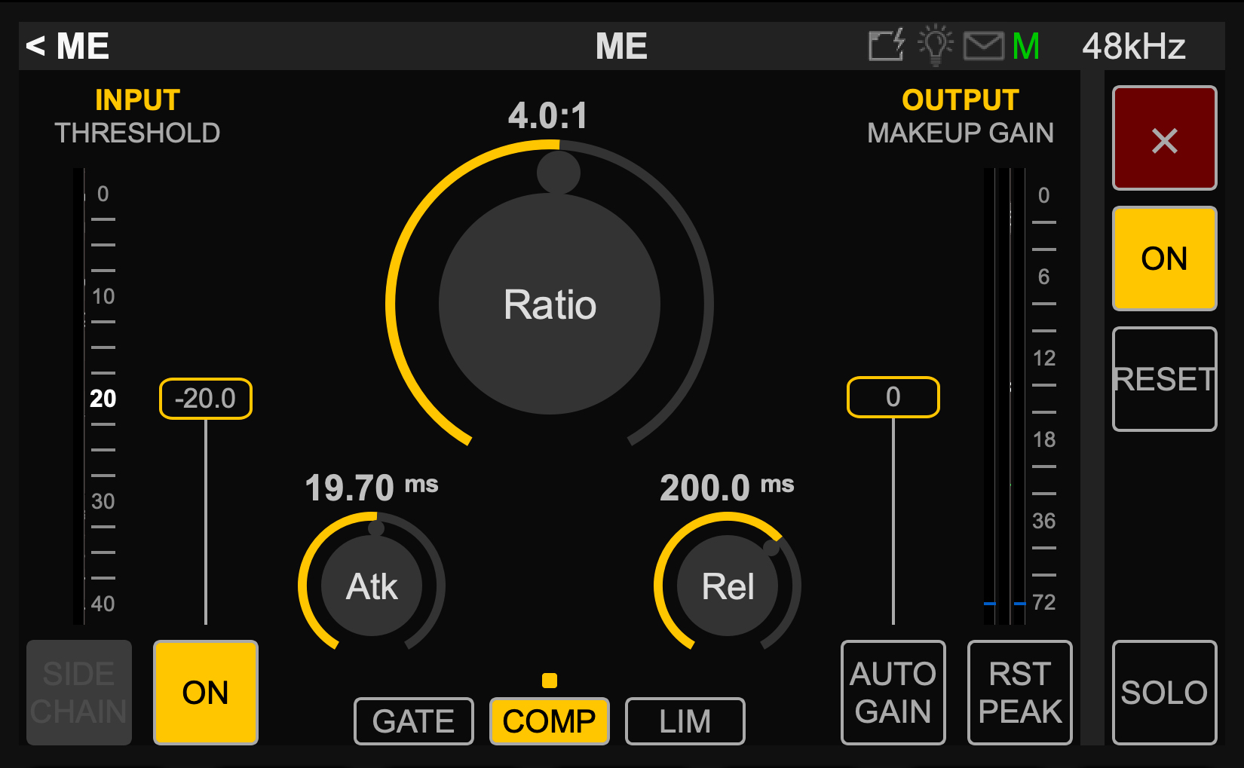
Task: Click the -20.0 threshold slider handle
Action: click(x=206, y=398)
